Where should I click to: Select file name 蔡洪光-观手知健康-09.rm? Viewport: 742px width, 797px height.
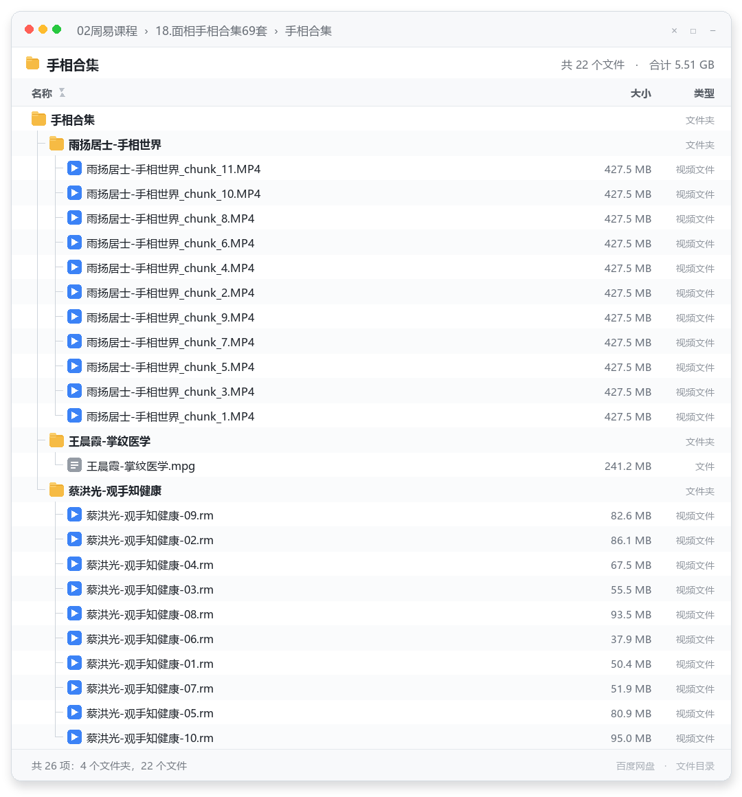click(150, 515)
